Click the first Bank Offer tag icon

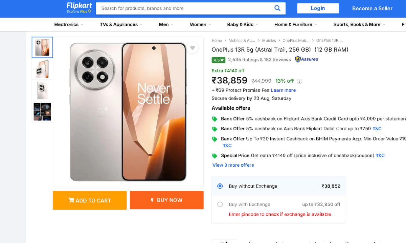(x=215, y=119)
